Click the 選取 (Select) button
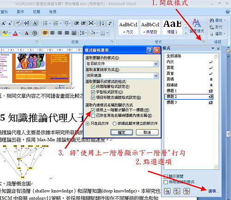231x200 pixels. (217, 34)
